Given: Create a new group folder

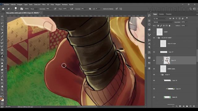Looking at the screenshot, I should (x=187, y=106).
